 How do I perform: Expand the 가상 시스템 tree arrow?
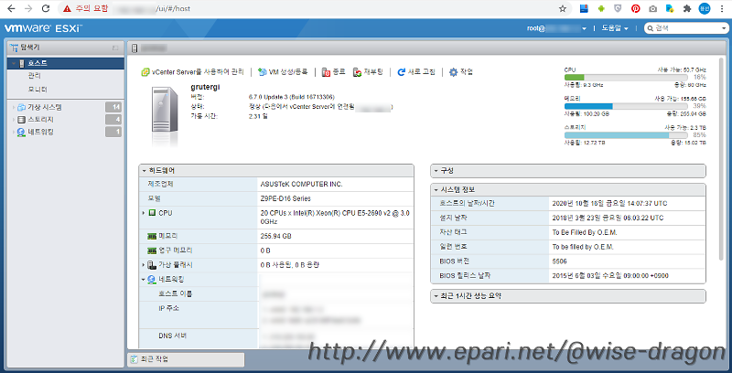click(14, 107)
